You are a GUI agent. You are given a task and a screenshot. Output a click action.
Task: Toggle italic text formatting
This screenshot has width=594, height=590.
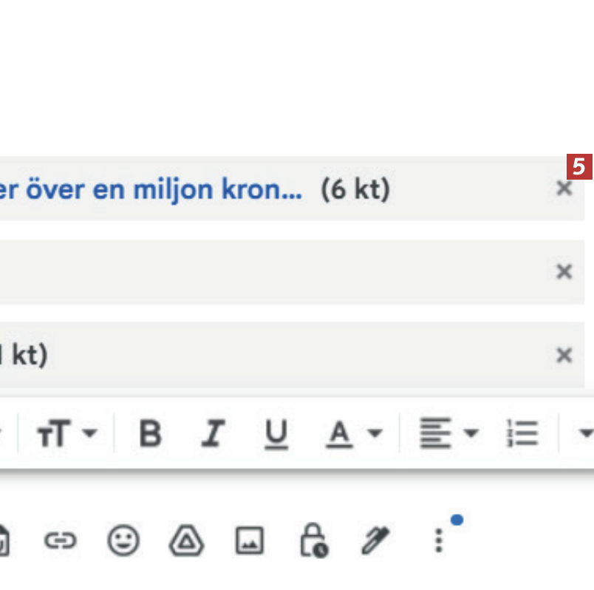click(213, 433)
